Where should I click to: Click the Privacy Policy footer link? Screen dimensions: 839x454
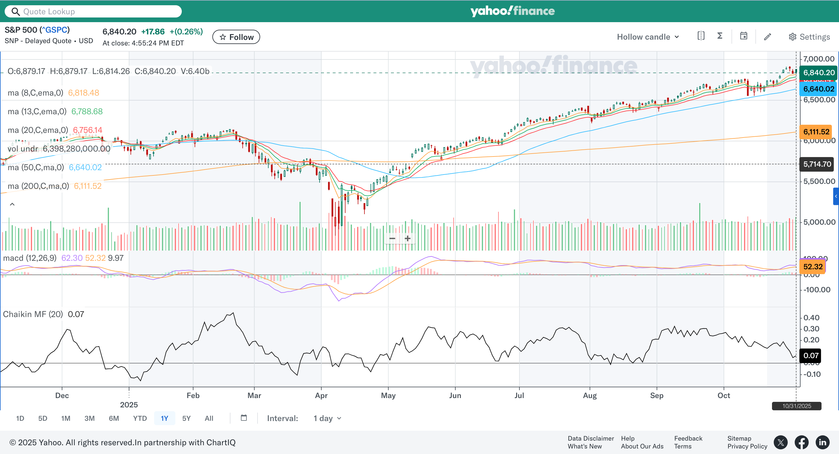pyautogui.click(x=747, y=446)
